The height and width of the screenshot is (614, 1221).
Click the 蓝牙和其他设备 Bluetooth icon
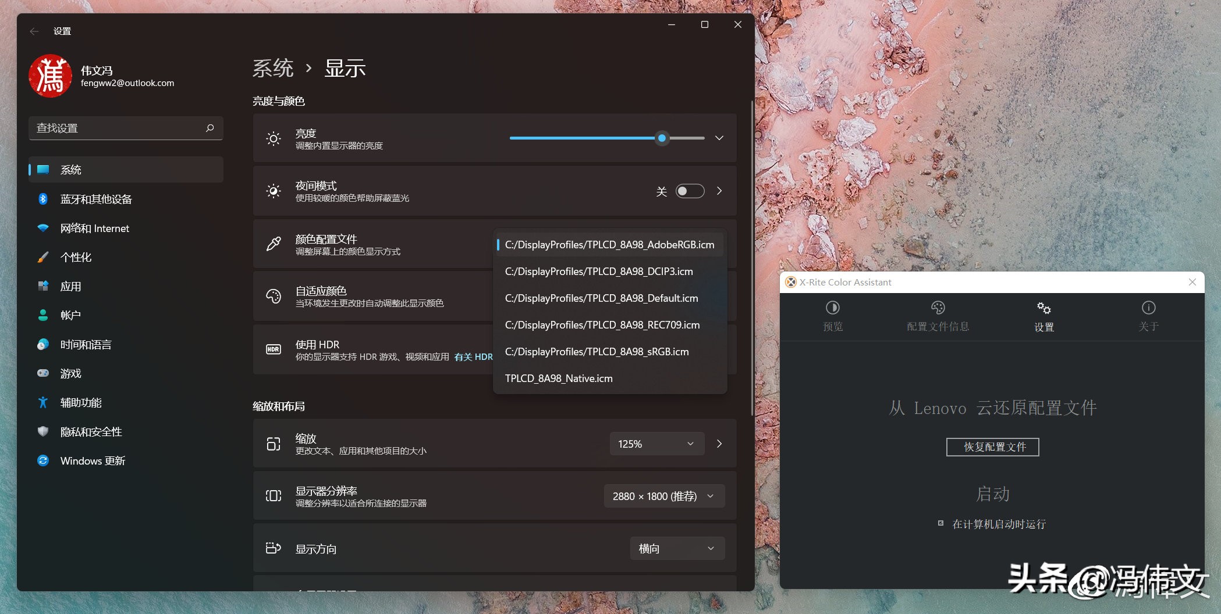tap(43, 199)
